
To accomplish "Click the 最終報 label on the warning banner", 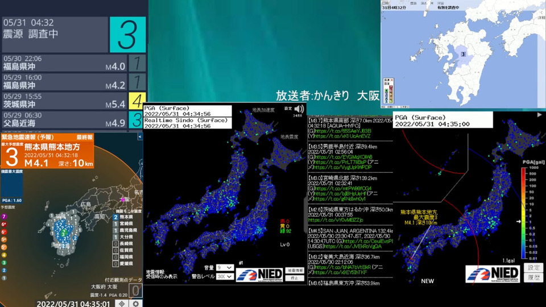I will coord(85,137).
